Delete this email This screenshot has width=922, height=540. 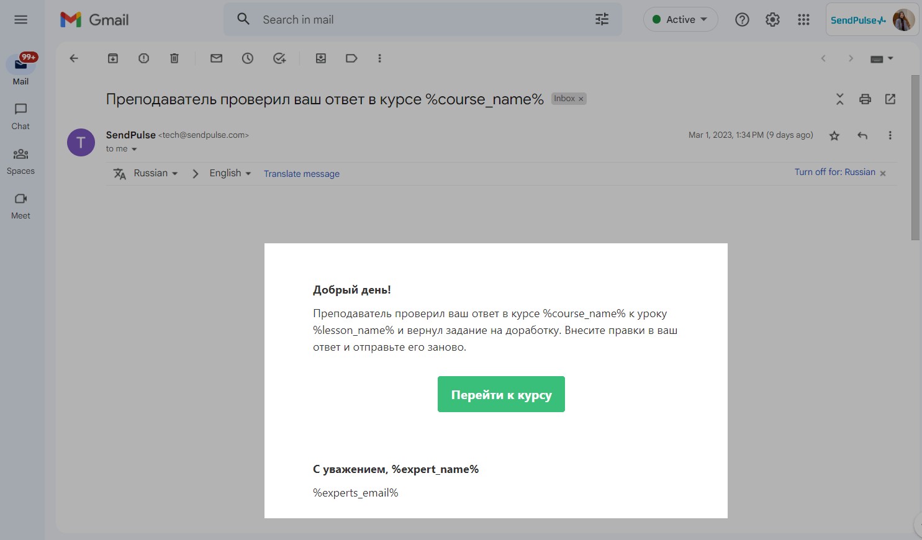pos(174,58)
